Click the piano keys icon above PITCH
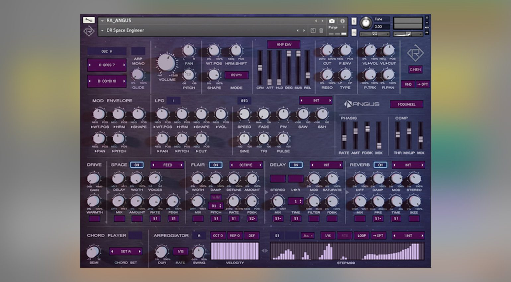The width and height of the screenshot is (511, 282). [216, 197]
